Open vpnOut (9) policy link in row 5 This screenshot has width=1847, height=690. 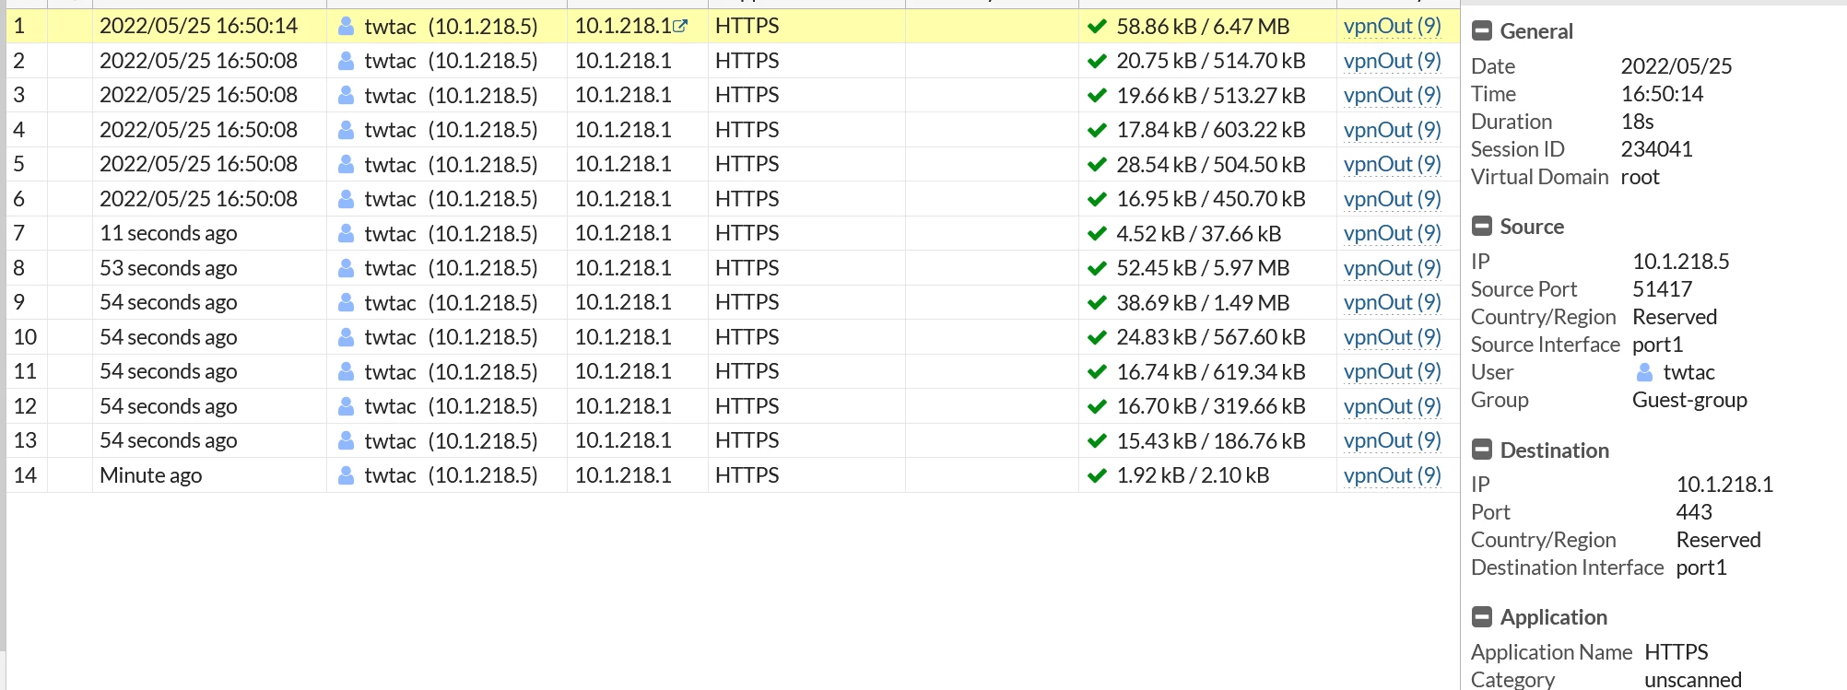tap(1392, 164)
